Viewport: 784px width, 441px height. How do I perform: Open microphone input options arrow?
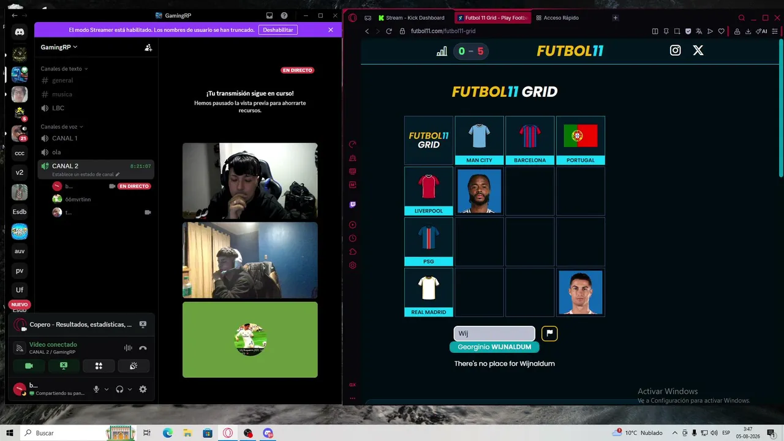pos(107,389)
